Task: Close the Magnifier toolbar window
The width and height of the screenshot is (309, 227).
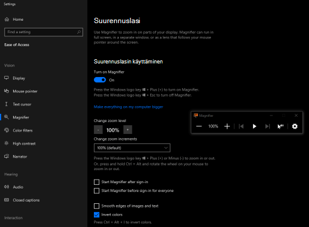Action: click(296, 116)
